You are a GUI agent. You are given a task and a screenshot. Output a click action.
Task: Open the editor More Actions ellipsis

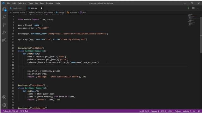198,8
